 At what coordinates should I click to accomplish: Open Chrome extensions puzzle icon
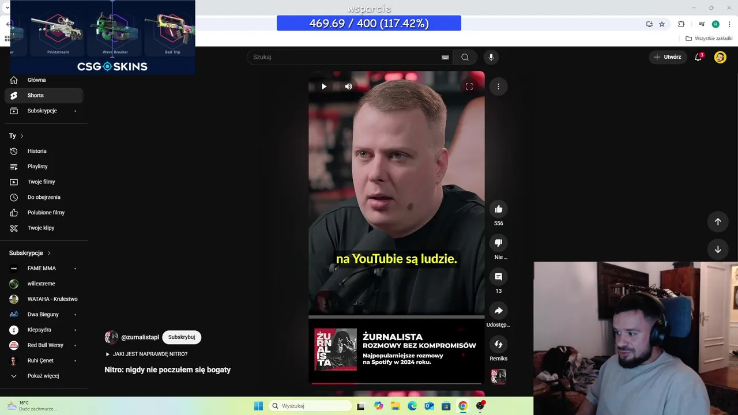(x=681, y=24)
